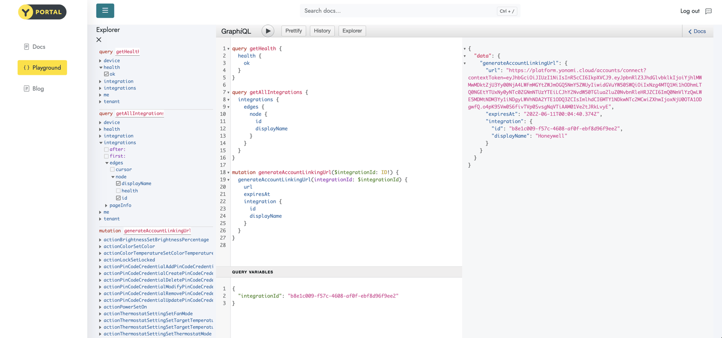The width and height of the screenshot is (722, 338).
Task: Open the History panel
Action: pos(322,31)
